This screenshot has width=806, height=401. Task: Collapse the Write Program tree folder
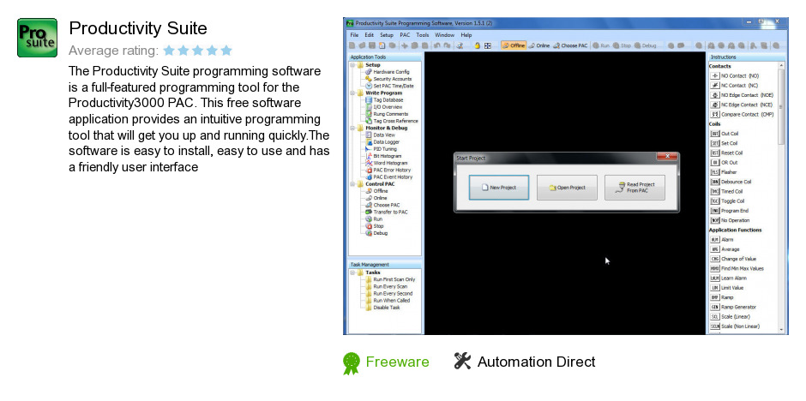point(352,93)
